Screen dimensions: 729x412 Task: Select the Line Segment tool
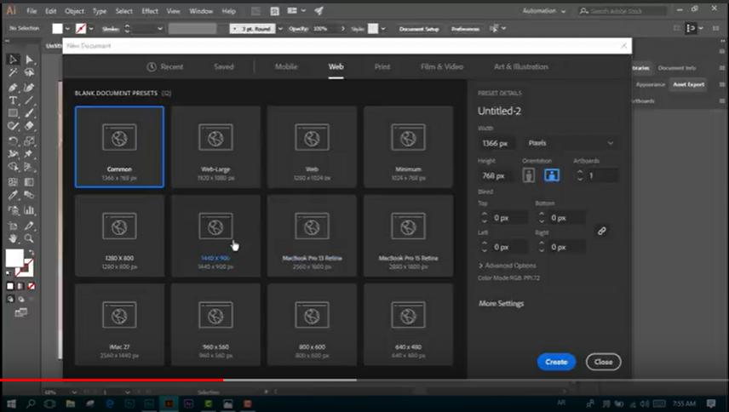[29, 100]
